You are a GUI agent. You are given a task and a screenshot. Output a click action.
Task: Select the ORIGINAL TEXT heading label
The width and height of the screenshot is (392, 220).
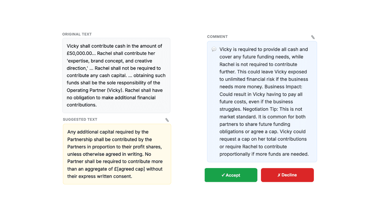tap(77, 34)
